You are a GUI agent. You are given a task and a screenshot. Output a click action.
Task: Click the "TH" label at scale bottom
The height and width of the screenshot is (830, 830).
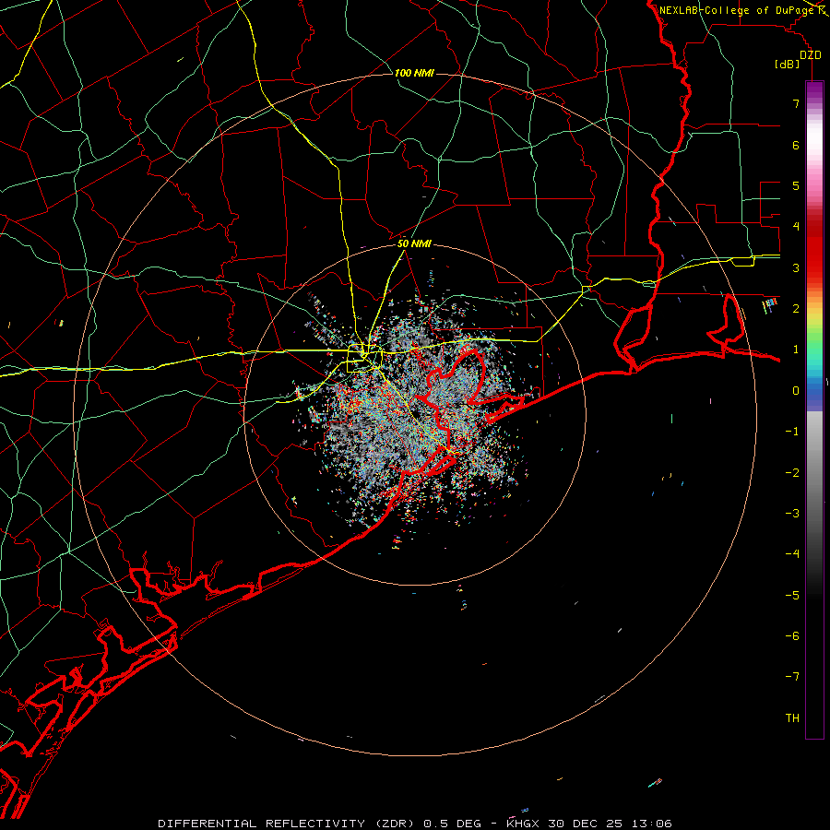[x=792, y=718]
